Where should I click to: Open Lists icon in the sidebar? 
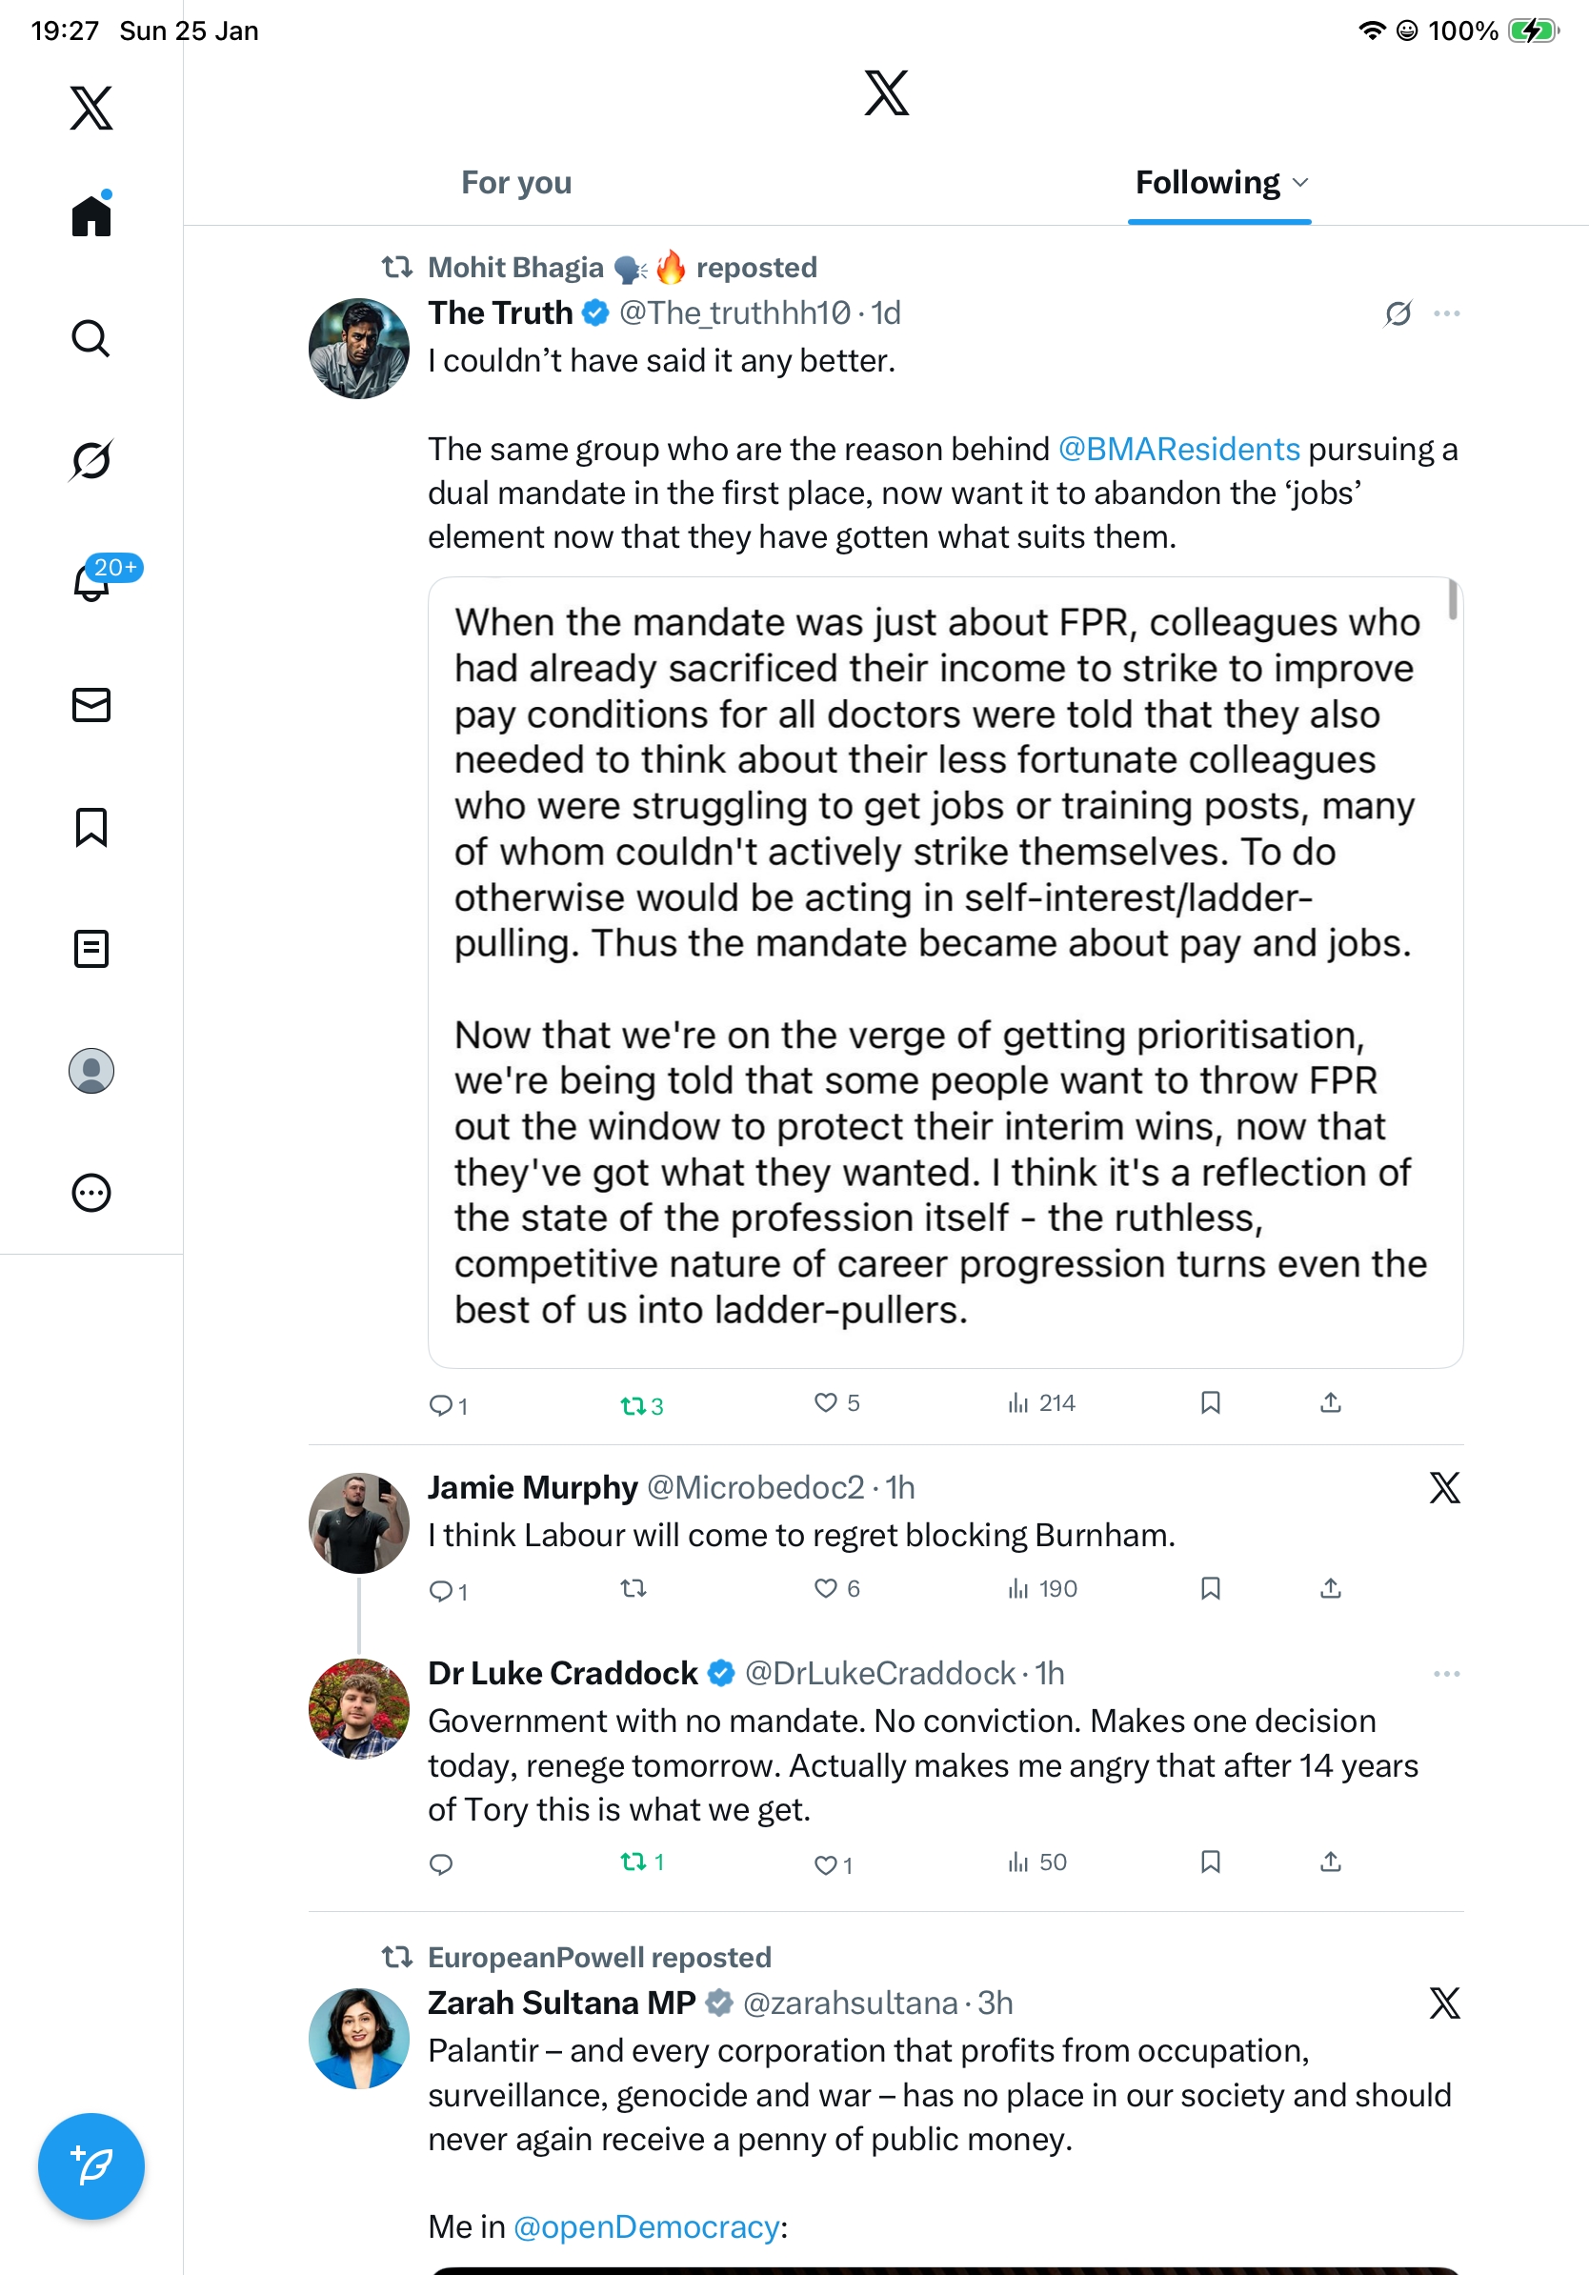(x=91, y=948)
